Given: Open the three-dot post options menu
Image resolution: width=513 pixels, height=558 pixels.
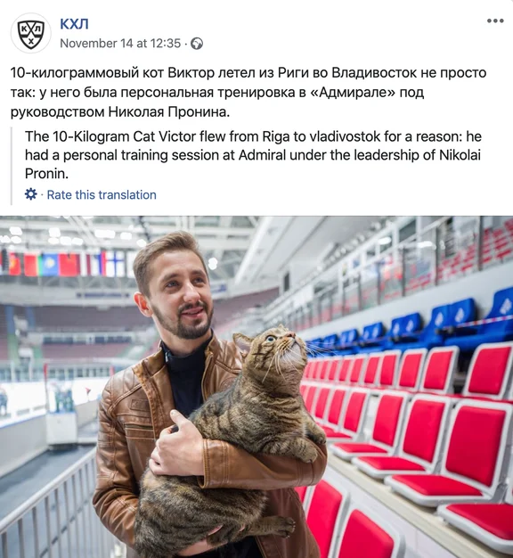Looking at the screenshot, I should (495, 21).
